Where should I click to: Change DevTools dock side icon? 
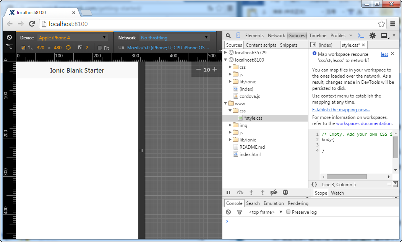click(x=384, y=36)
